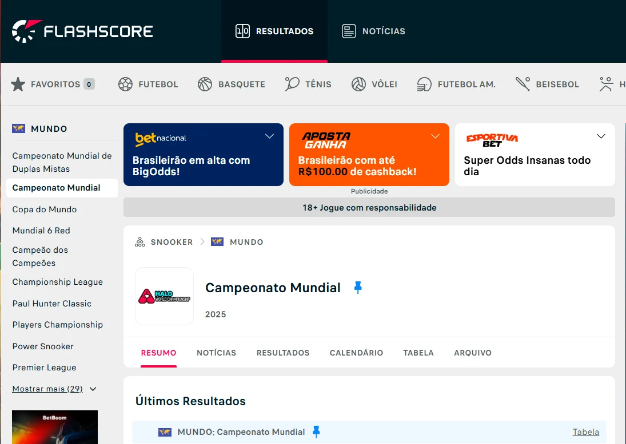Click the Snooker breadcrumb link
The width and height of the screenshot is (626, 444).
coord(172,242)
